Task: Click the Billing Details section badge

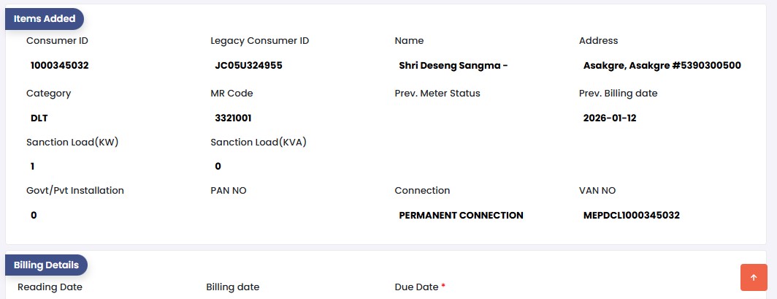Action: click(46, 265)
